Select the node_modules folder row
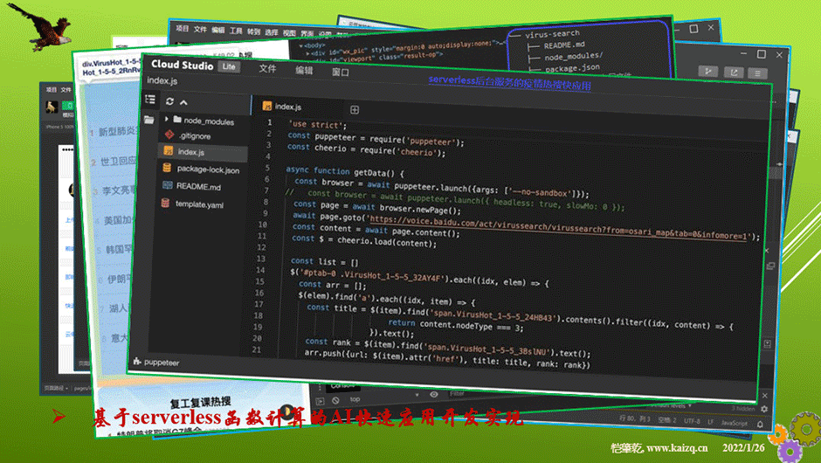Screen dimensions: 821x463 [x=204, y=121]
